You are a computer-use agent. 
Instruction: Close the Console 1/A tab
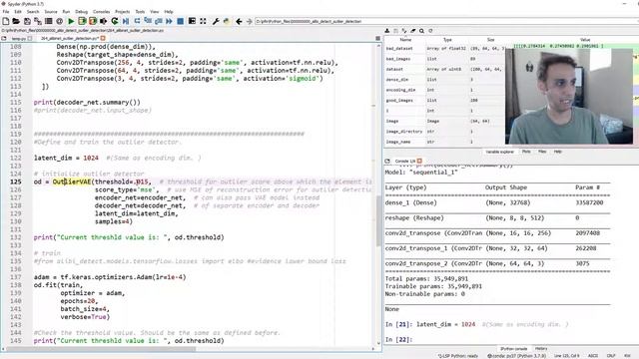419,161
